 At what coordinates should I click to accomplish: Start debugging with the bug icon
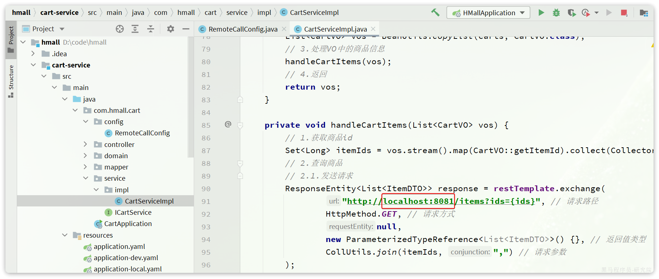556,13
